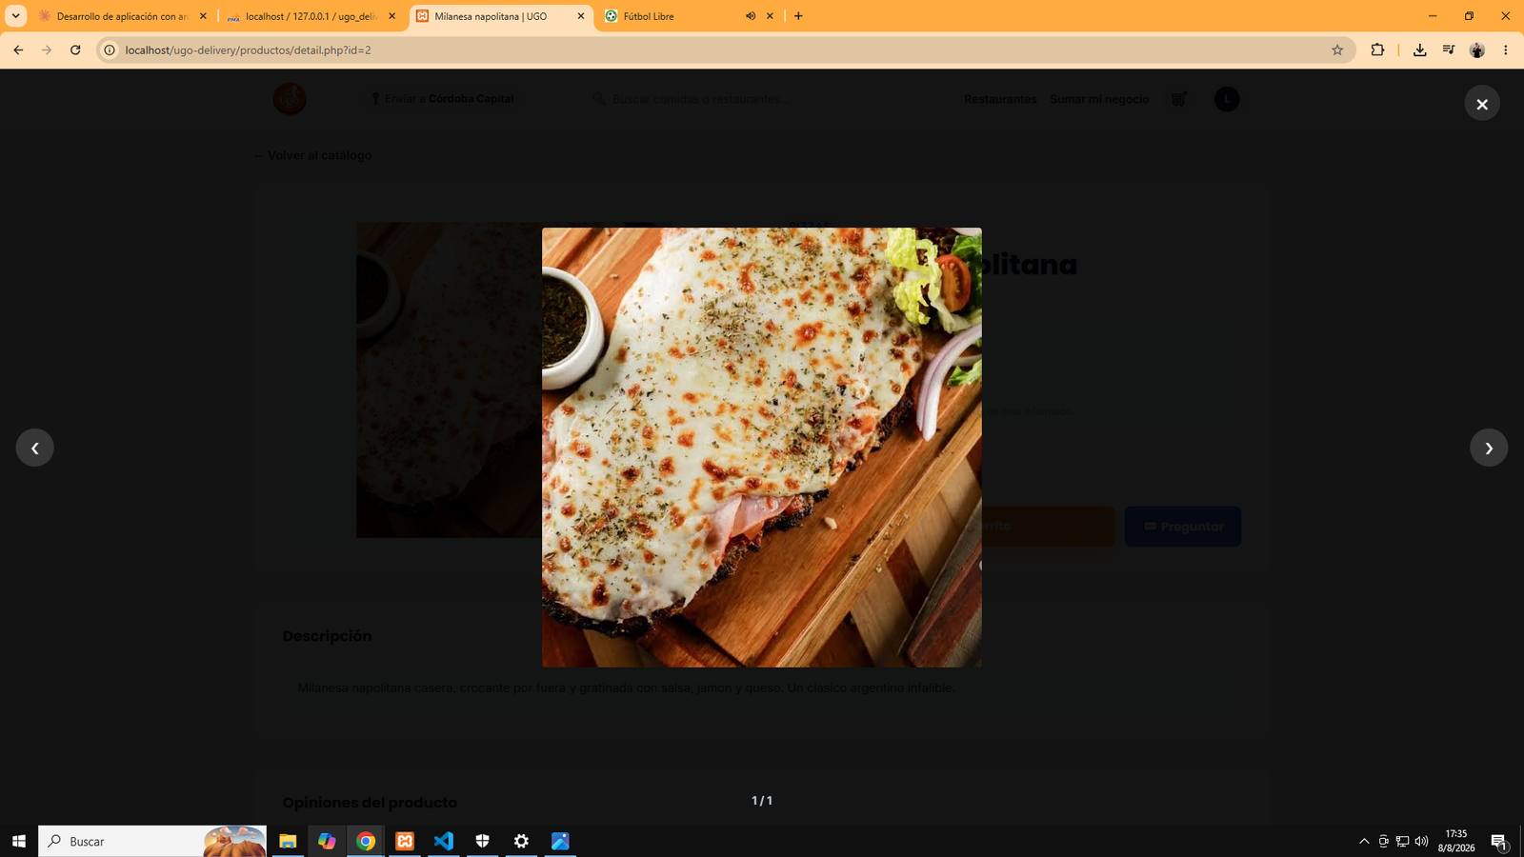
Task: Click the Windows taskbar Buscar search box
Action: [x=152, y=841]
